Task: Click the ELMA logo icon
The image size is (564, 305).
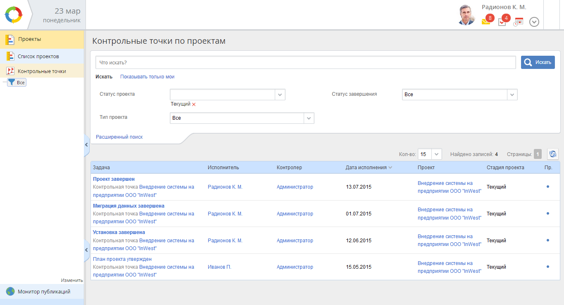Action: click(14, 15)
